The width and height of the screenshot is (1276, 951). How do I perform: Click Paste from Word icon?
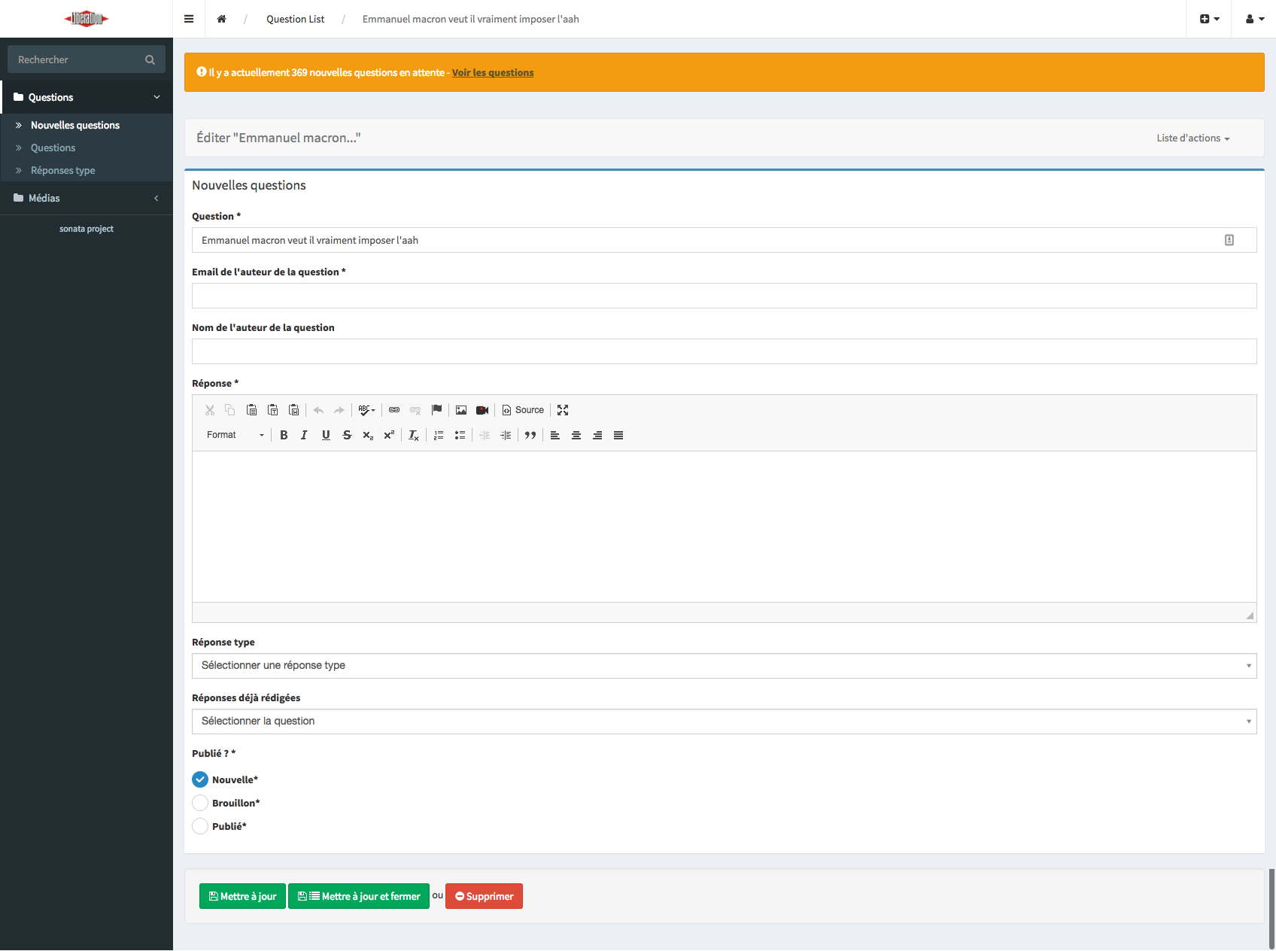pos(294,410)
